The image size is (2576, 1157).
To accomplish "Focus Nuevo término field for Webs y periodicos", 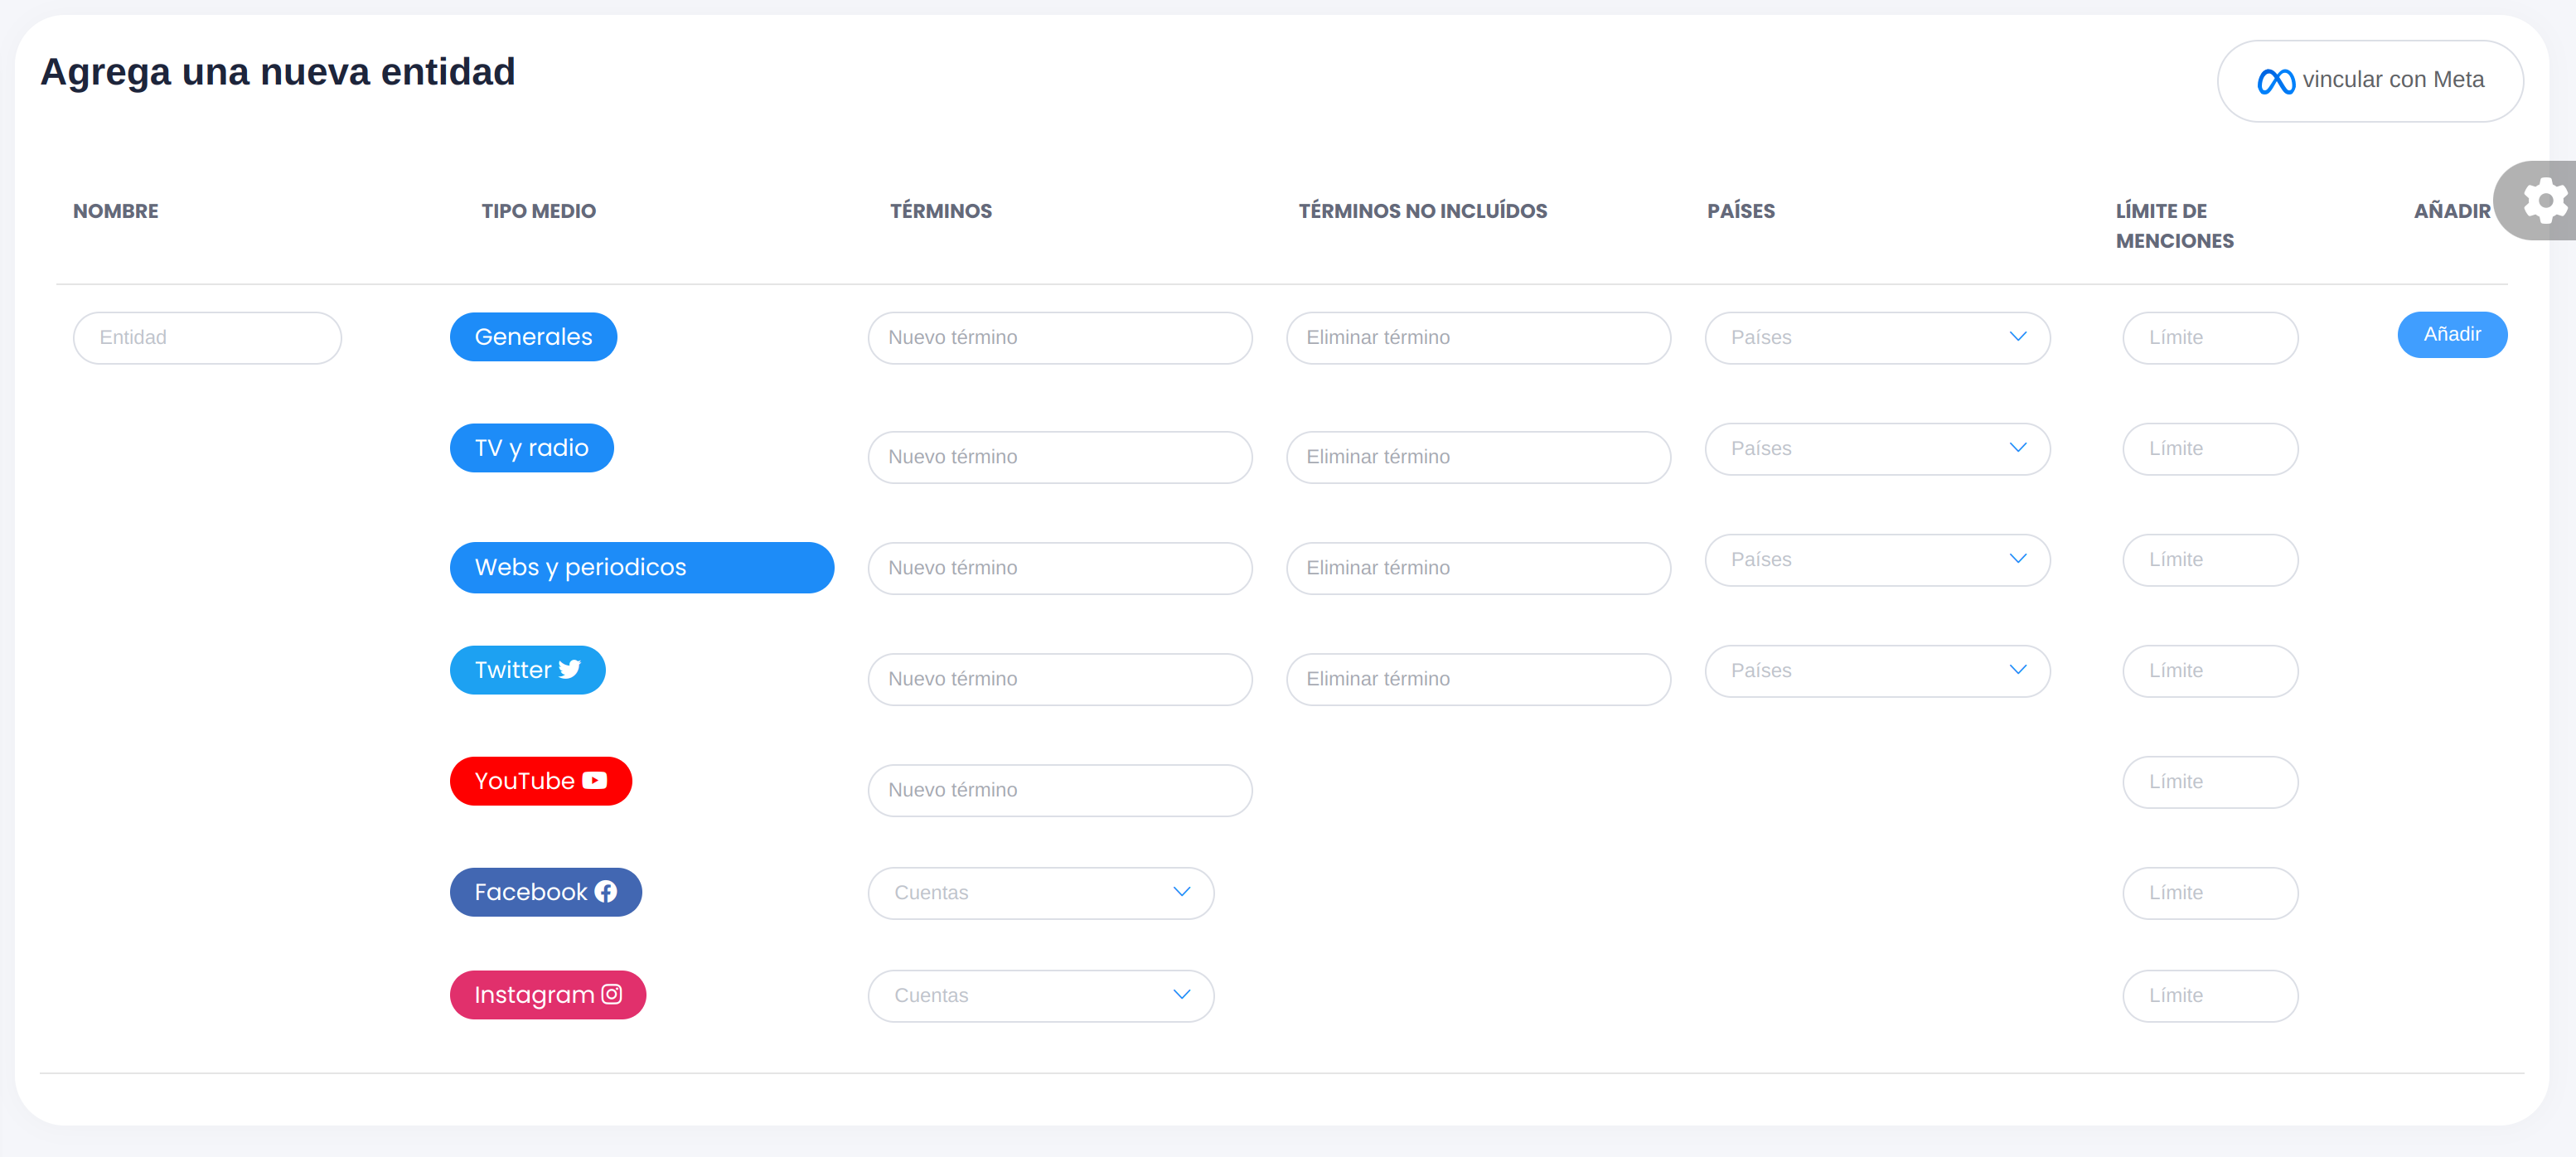I will coord(1059,568).
